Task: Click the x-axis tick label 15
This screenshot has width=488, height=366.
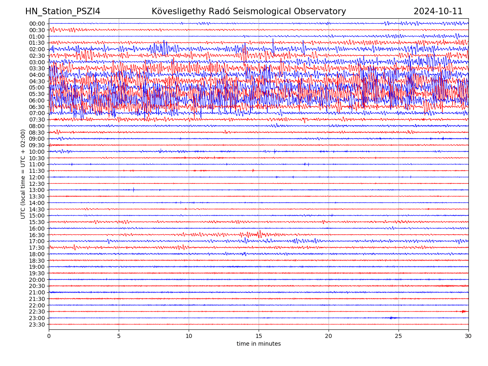Action: pyautogui.click(x=259, y=336)
